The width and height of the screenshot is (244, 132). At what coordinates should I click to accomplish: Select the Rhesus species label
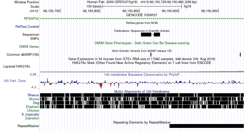(x=33, y=95)
